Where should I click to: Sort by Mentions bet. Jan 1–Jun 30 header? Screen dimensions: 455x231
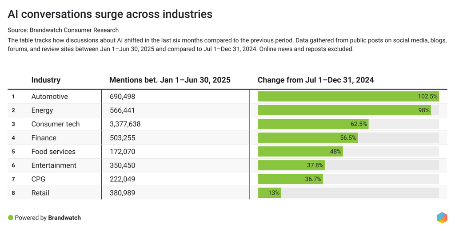click(170, 80)
